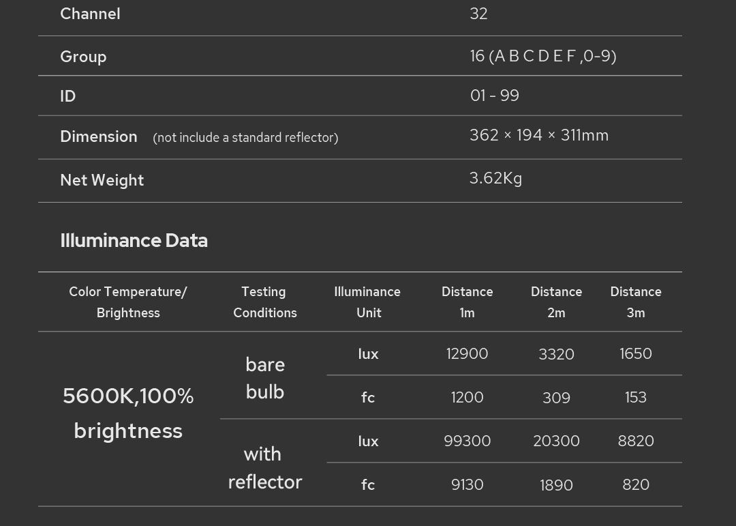Click the with reflector testing condition cell

coord(264,468)
